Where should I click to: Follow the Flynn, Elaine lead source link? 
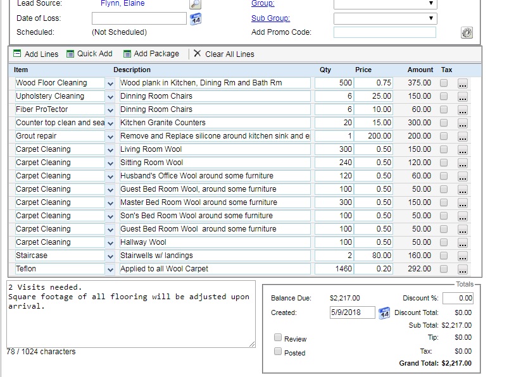[122, 4]
